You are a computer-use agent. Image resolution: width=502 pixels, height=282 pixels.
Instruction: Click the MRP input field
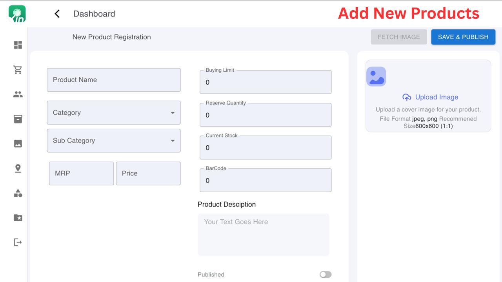tap(81, 173)
